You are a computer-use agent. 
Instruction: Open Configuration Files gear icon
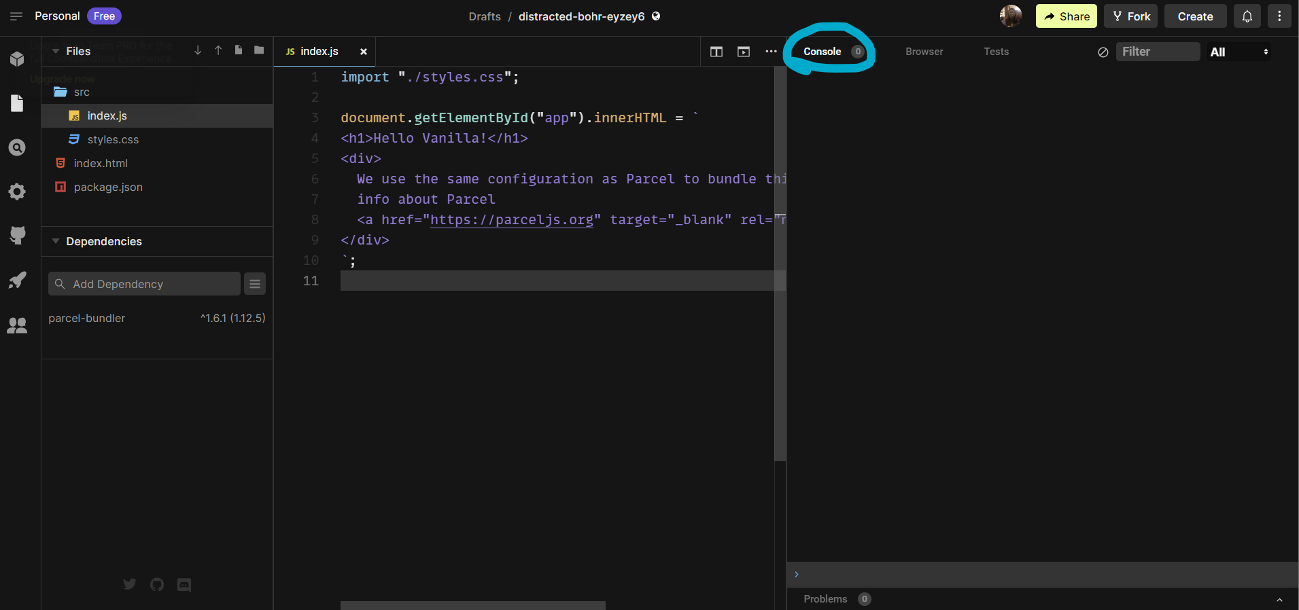(17, 192)
